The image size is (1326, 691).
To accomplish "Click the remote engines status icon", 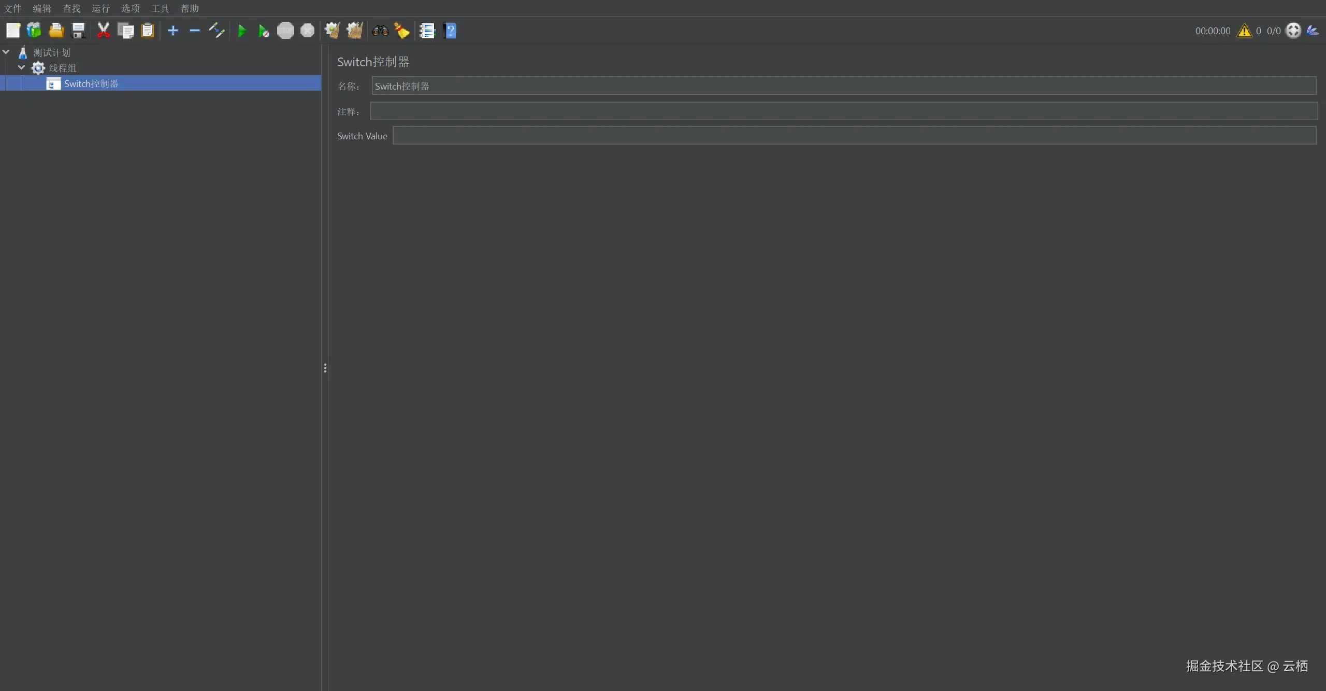I will tap(1293, 31).
